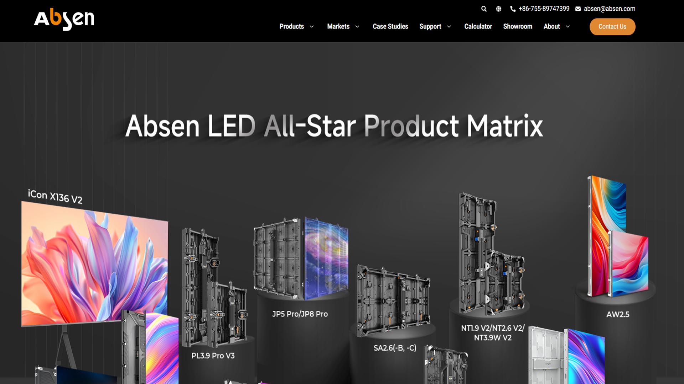This screenshot has height=384, width=684.
Task: Click the Absen LED All-Star Product Matrix heading
Action: [x=334, y=126]
